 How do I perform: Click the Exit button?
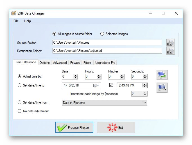tap(116, 127)
